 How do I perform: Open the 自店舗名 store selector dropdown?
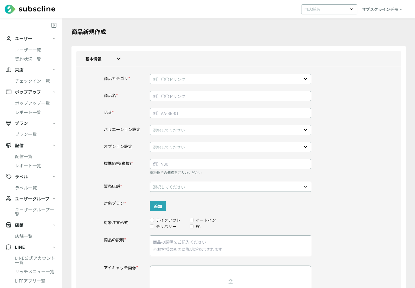329,9
